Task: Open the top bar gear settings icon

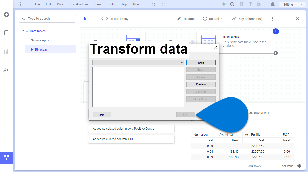Action: [259, 4]
